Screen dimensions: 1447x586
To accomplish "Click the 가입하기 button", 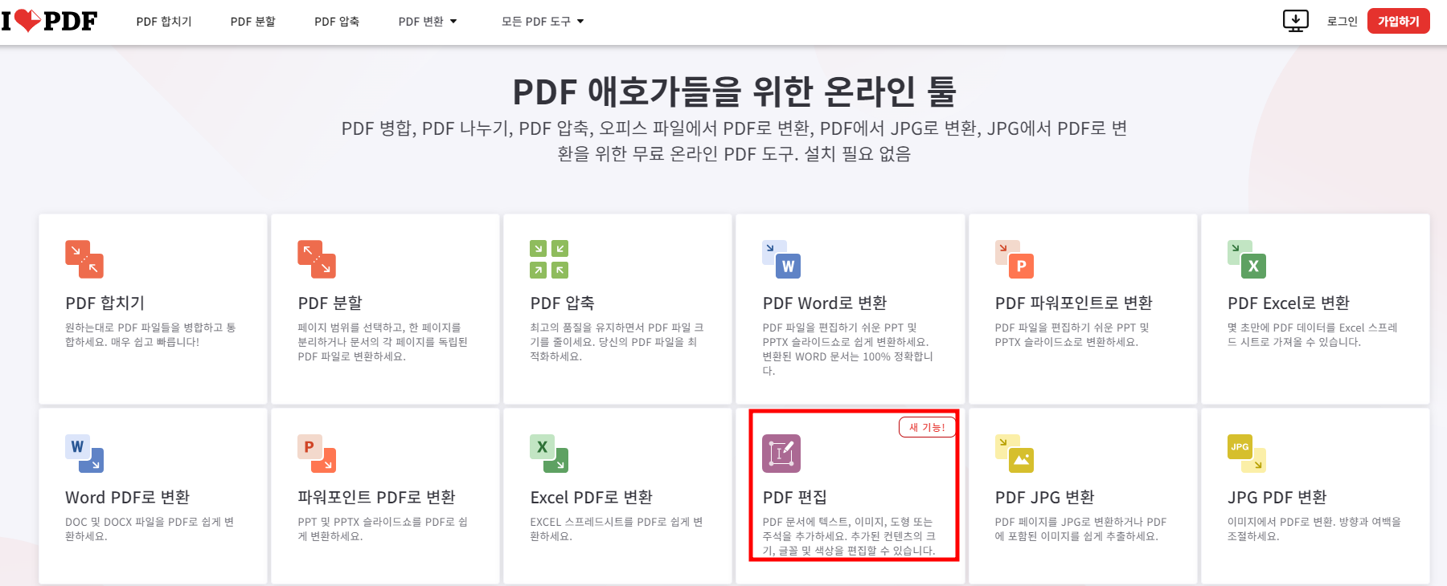I will (1399, 21).
